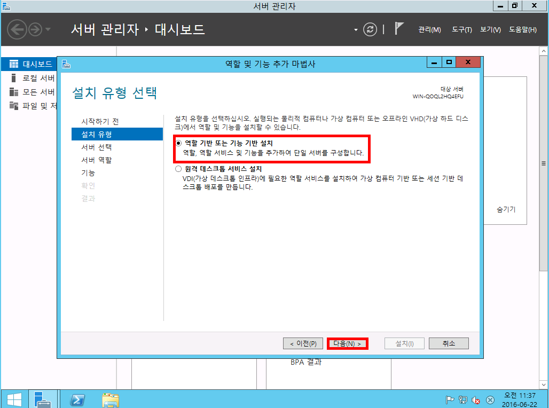The image size is (549, 408).
Task: Select 원격 데스크톱 서비스 설치 radio button
Action: (x=178, y=169)
